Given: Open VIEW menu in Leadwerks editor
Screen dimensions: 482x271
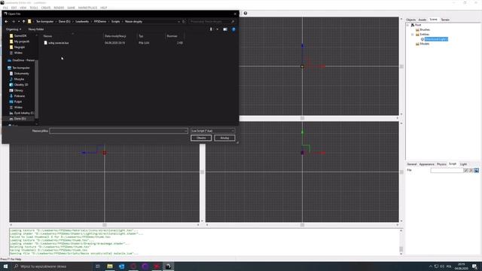Looking at the screenshot, I should (23, 8).
